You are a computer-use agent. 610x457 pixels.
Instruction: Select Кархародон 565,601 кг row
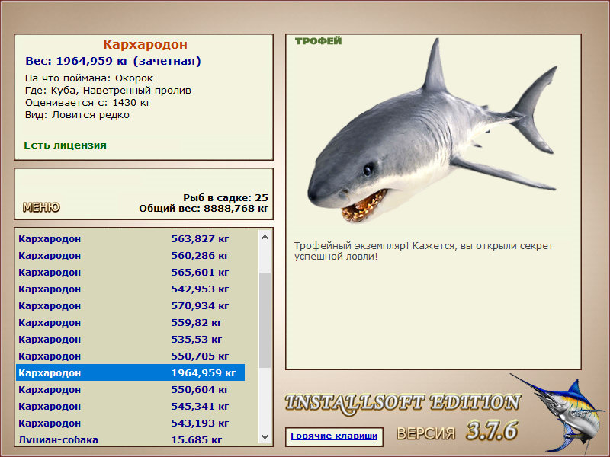click(130, 272)
